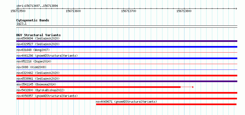This screenshot has width=245, height=115.
Task: Click the red bar for nsv4069671
Action: (166, 104)
